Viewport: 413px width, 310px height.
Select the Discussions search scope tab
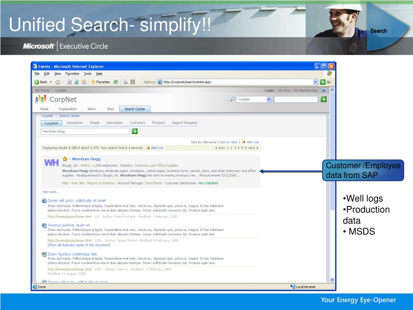(x=114, y=123)
